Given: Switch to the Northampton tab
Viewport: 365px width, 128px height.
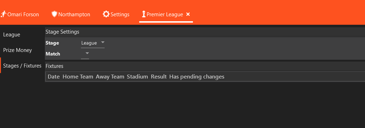Looking at the screenshot, I should [74, 14].
